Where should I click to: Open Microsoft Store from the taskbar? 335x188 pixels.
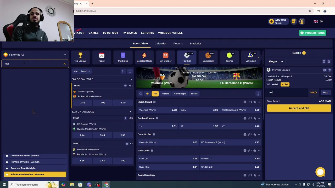(x=80, y=185)
